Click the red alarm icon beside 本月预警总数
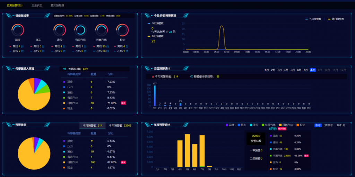This screenshot has height=177, width=355. 153,77
